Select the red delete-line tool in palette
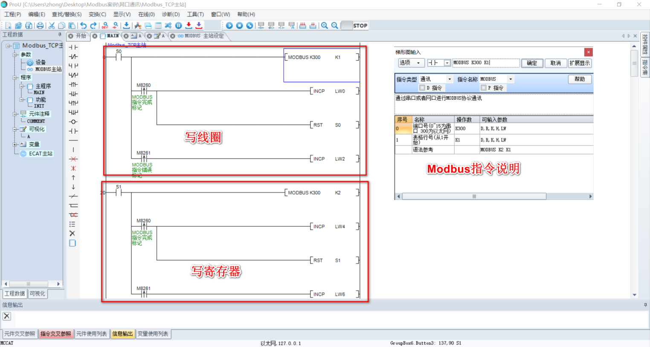This screenshot has width=650, height=347. click(x=73, y=159)
